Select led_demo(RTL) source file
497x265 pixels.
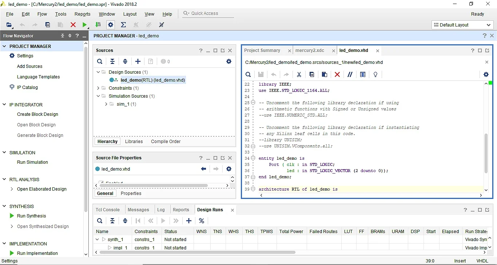pyautogui.click(x=153, y=80)
